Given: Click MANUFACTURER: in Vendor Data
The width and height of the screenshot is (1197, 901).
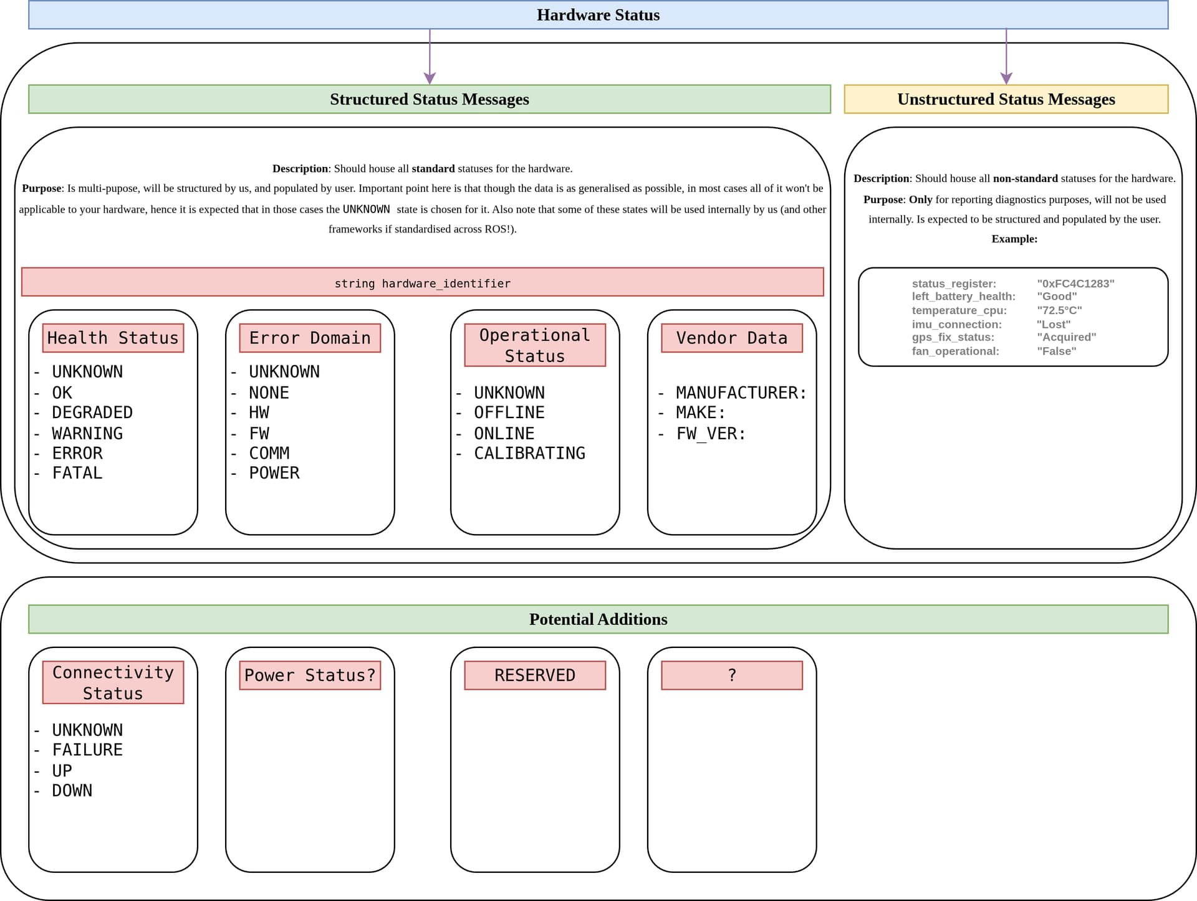Looking at the screenshot, I should [742, 393].
